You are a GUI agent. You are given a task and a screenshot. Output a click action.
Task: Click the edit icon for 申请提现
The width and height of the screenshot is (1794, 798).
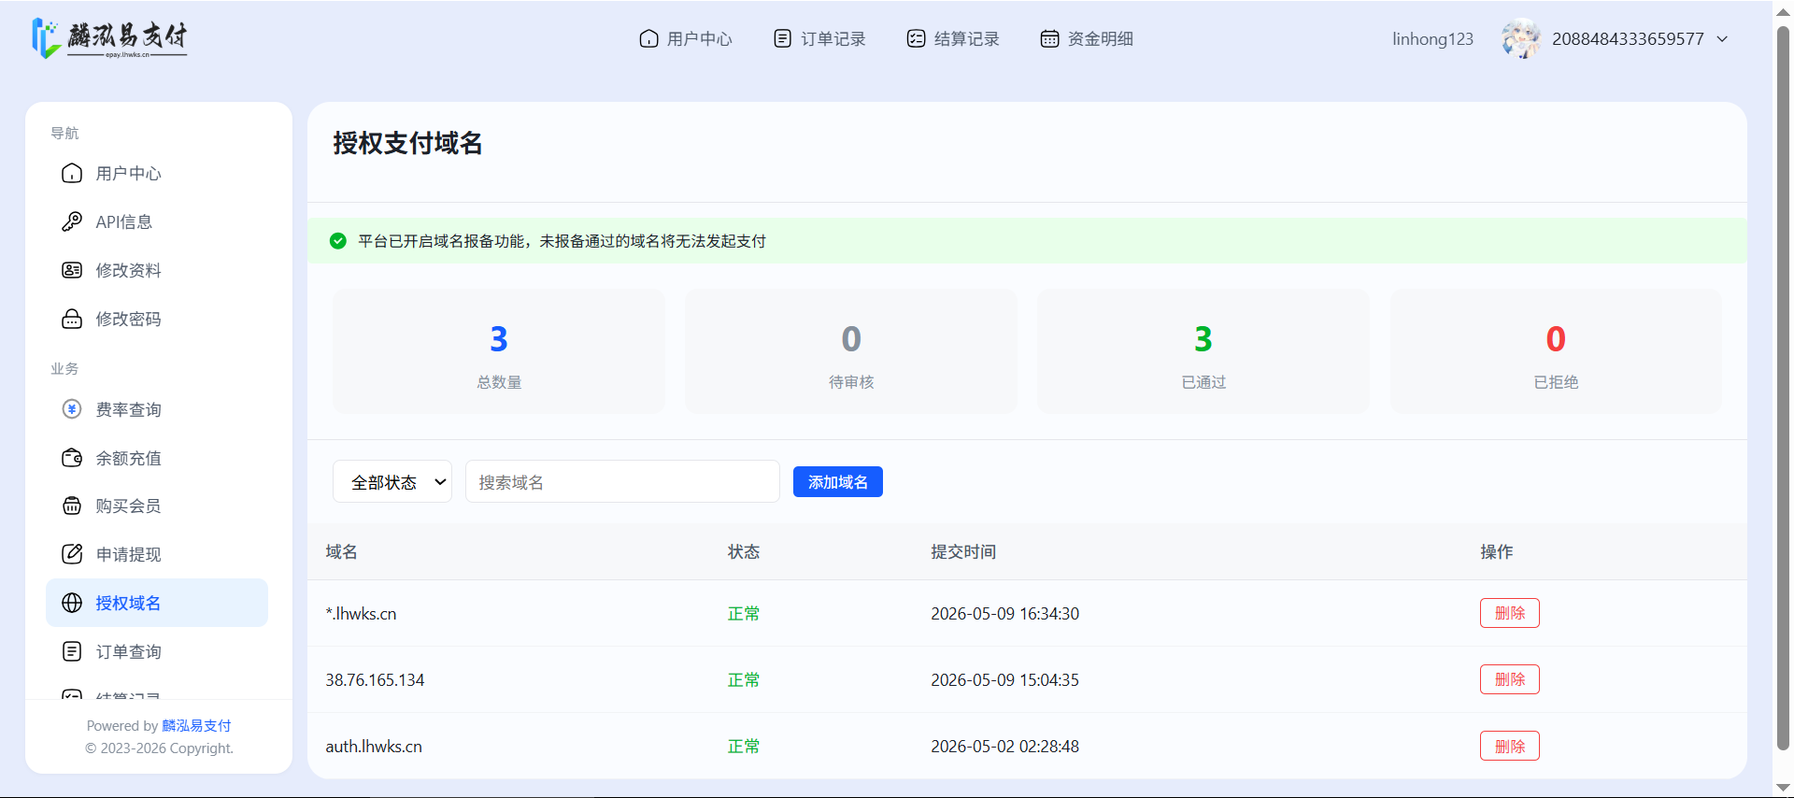click(x=72, y=554)
